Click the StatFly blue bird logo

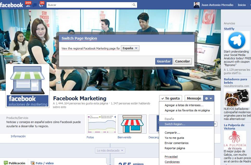(x=237, y=40)
